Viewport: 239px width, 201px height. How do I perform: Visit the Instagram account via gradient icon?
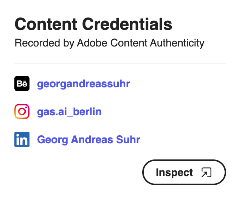click(x=22, y=111)
